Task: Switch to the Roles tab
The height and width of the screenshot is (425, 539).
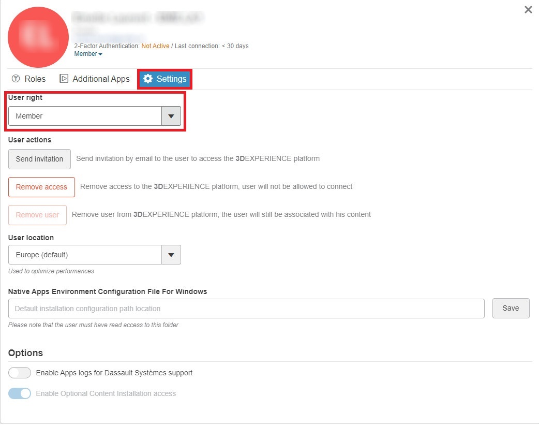Action: click(x=35, y=79)
